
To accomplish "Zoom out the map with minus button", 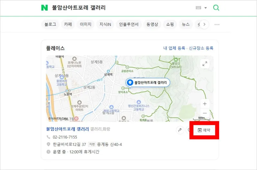I will (205, 113).
